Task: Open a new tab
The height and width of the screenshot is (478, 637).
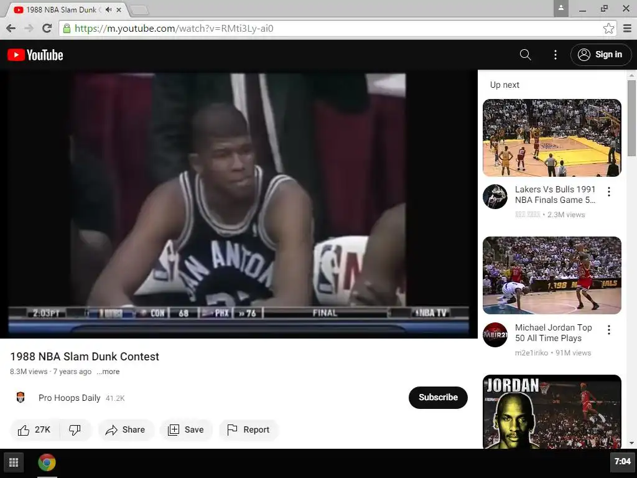Action: pos(139,10)
